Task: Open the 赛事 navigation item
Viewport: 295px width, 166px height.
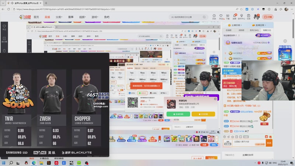Action: tap(71, 17)
